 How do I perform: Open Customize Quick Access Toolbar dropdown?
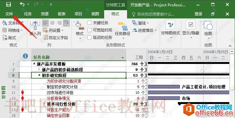click(51, 4)
